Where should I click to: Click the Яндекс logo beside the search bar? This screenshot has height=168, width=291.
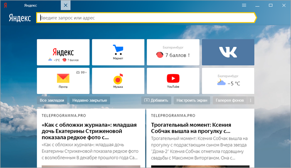tap(20, 18)
